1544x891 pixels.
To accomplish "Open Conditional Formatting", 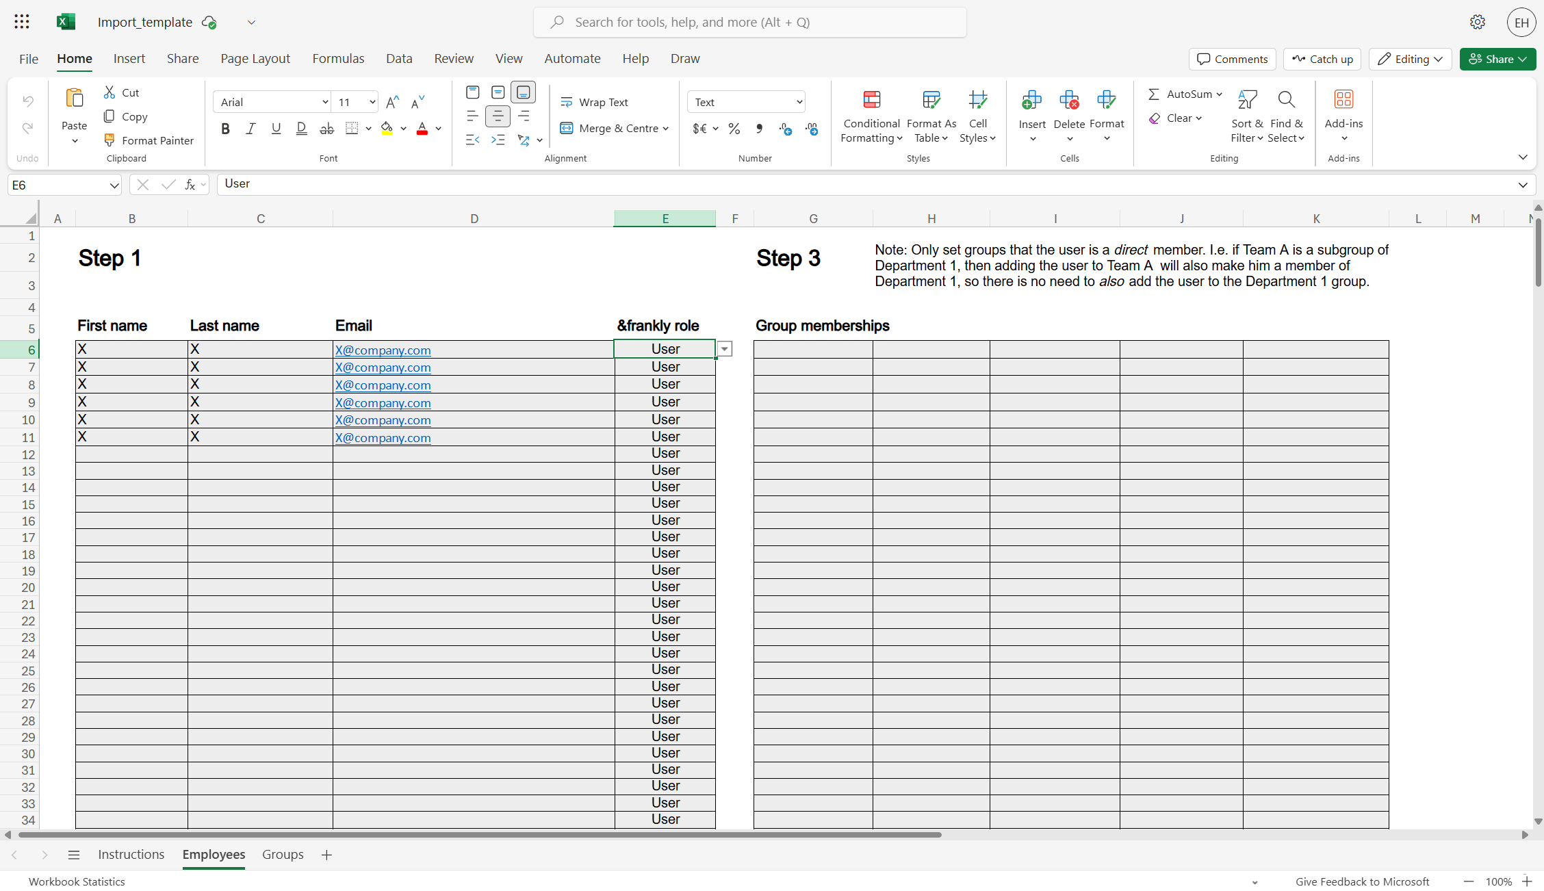I will pyautogui.click(x=871, y=116).
